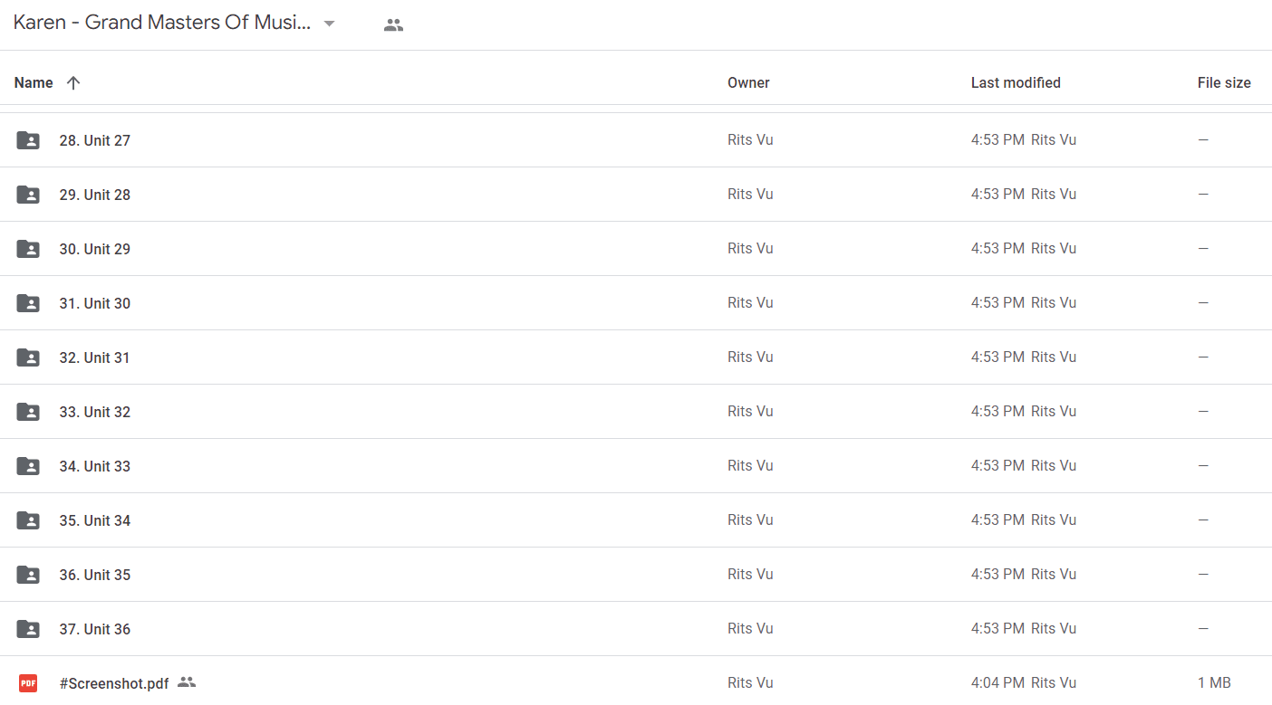Open the shared folder icon for 28. Unit 27
Screen dimensions: 1272x705
pos(28,140)
